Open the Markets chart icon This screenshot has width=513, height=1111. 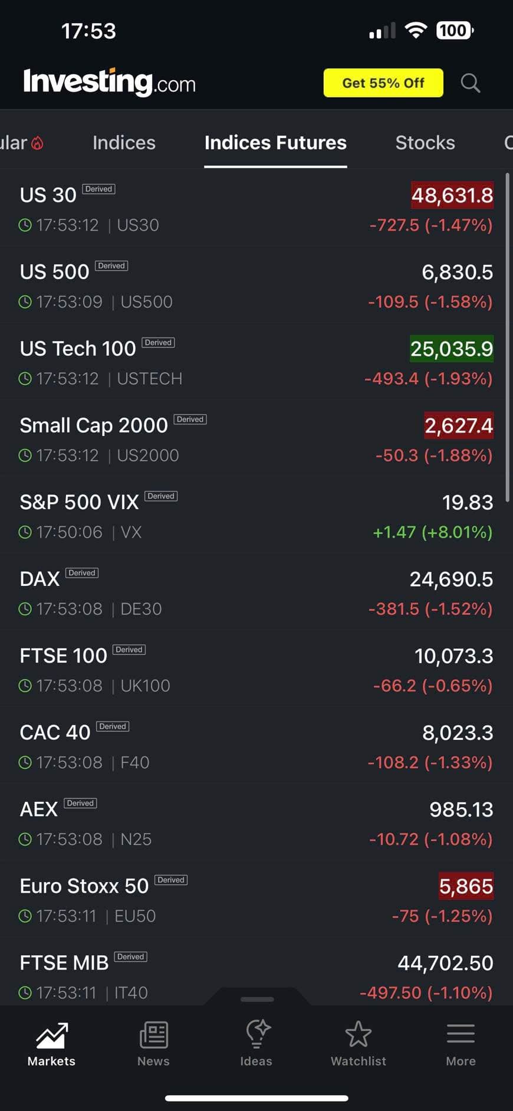pos(51,1035)
